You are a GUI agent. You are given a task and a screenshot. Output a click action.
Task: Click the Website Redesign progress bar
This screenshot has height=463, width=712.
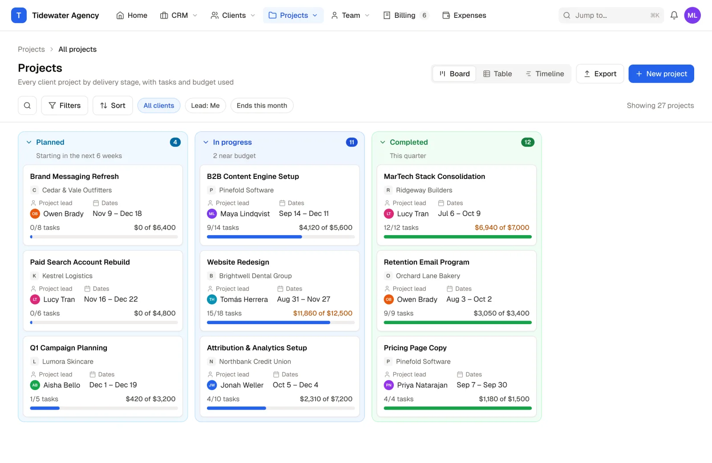click(281, 323)
